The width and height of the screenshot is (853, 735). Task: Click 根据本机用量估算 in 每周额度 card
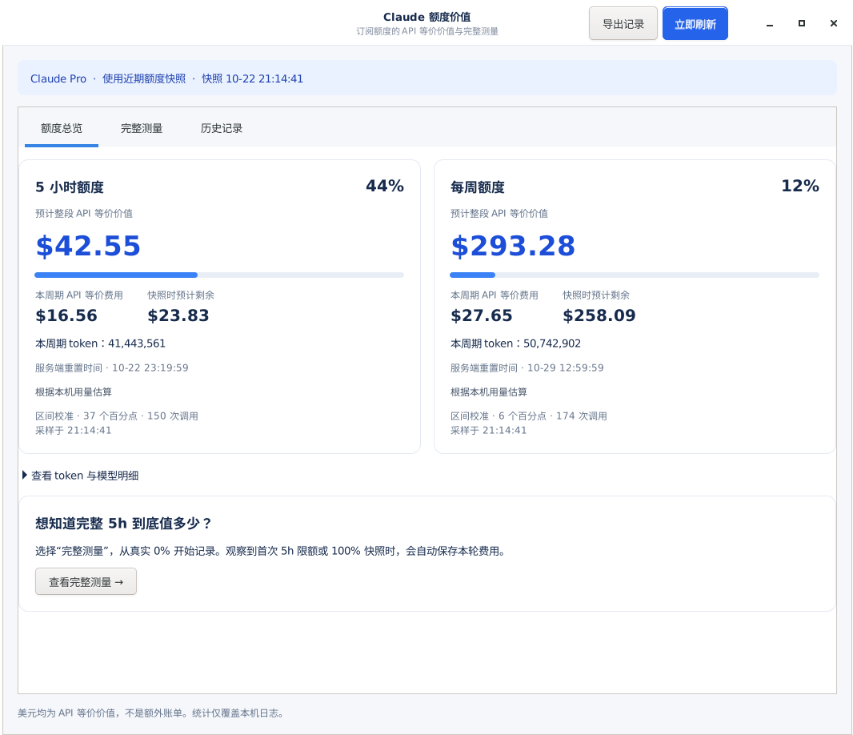point(489,392)
